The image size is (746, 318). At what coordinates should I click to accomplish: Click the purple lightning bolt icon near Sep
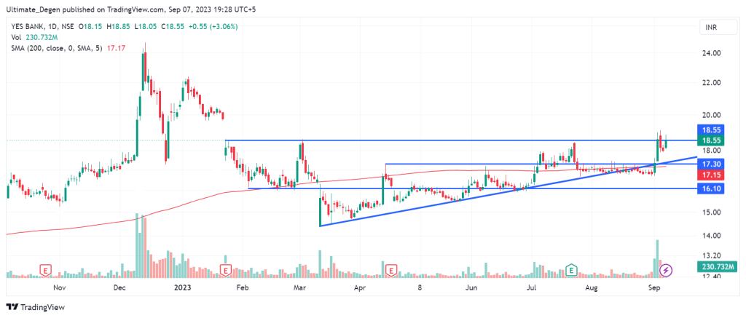(x=666, y=271)
